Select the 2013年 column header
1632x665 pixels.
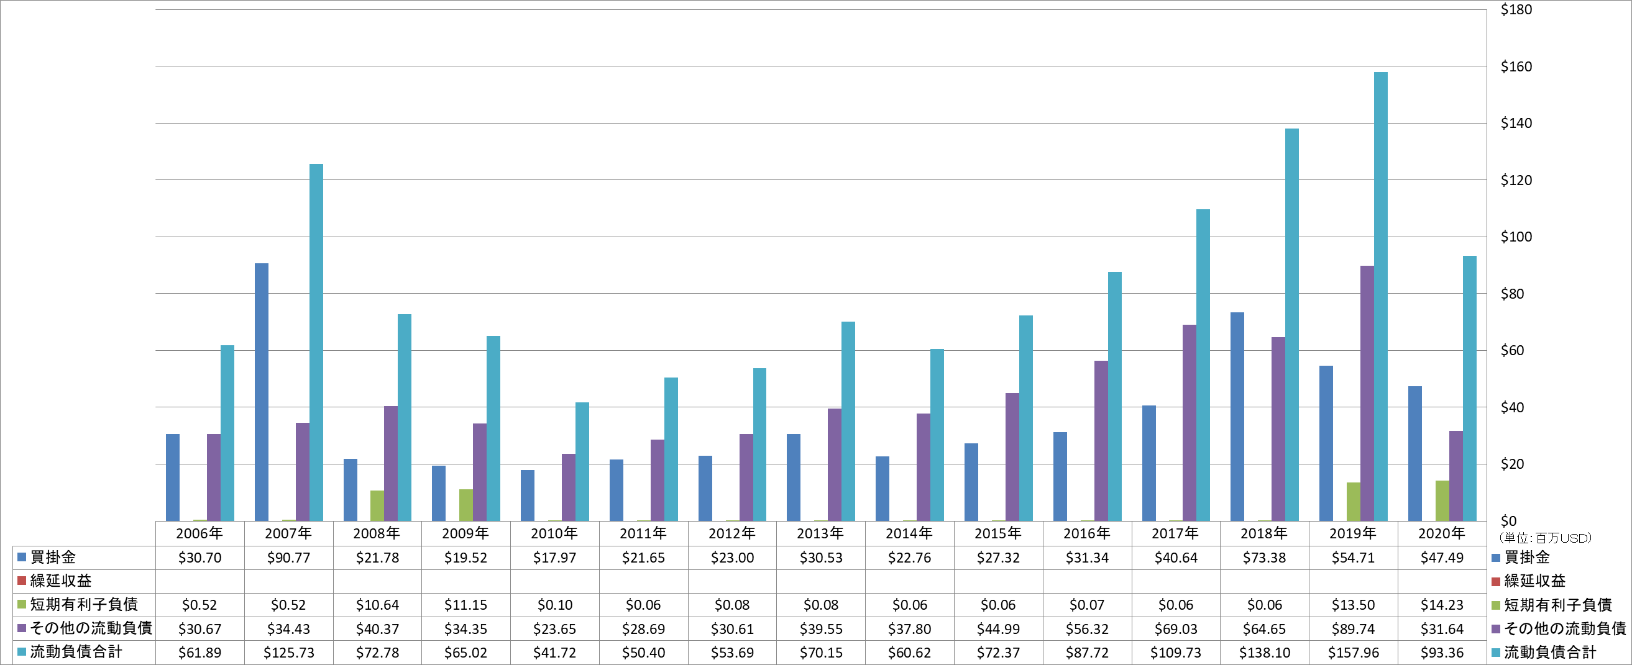point(820,533)
